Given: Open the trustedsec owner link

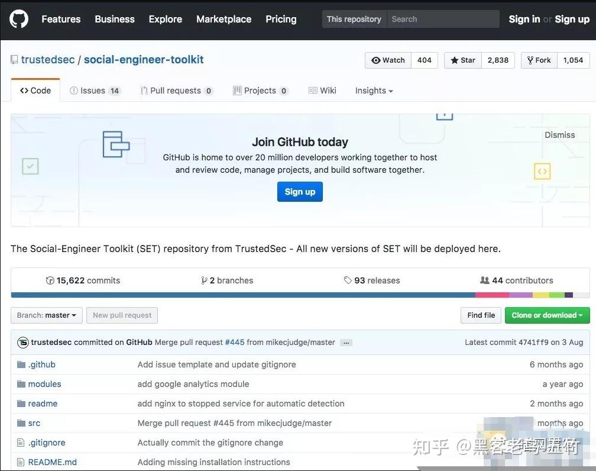Looking at the screenshot, I should coord(48,60).
